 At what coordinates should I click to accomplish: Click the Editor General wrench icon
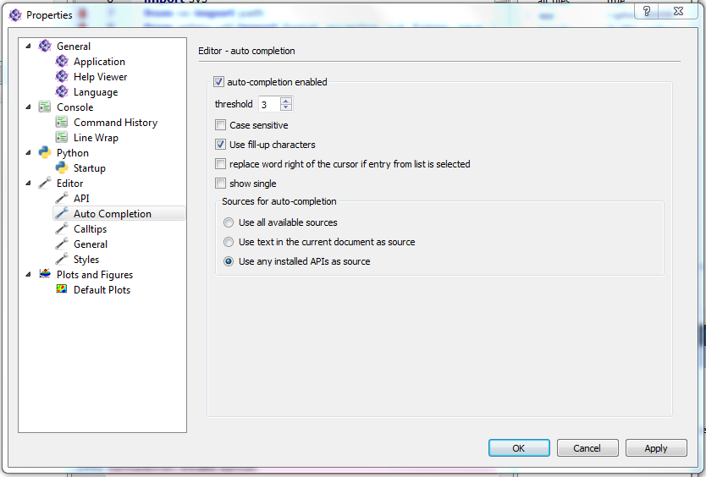click(62, 244)
